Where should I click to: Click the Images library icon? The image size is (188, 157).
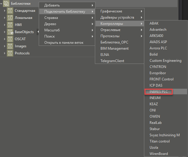[x=10, y=46]
